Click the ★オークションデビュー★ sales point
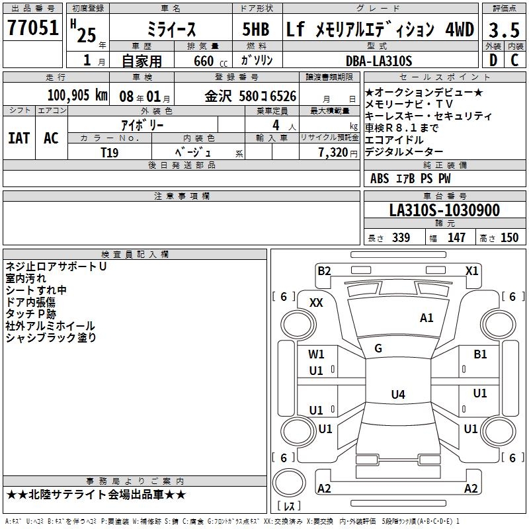Image resolution: width=529 pixels, height=529 pixels. pyautogui.click(x=424, y=92)
